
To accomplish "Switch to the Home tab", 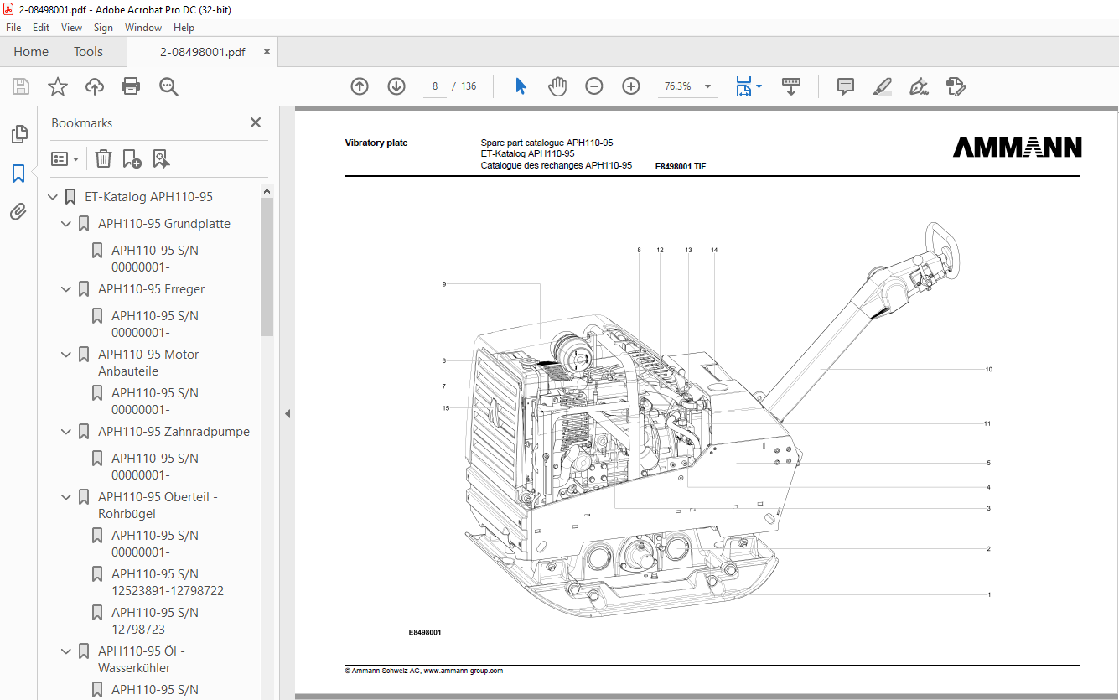I will pos(31,52).
